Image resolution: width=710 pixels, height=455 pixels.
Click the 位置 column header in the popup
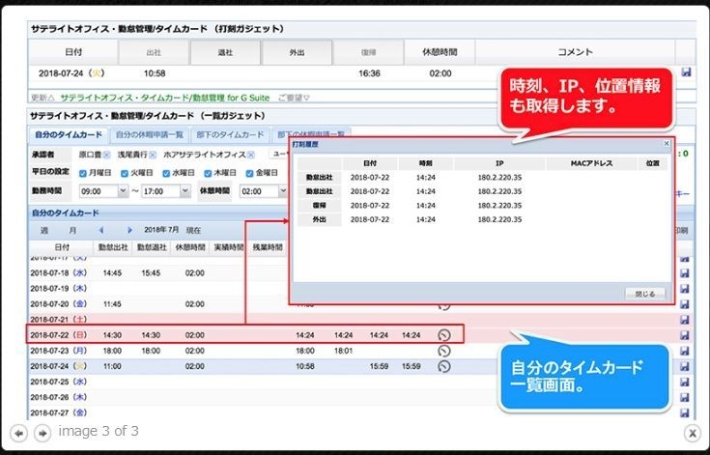click(x=652, y=163)
